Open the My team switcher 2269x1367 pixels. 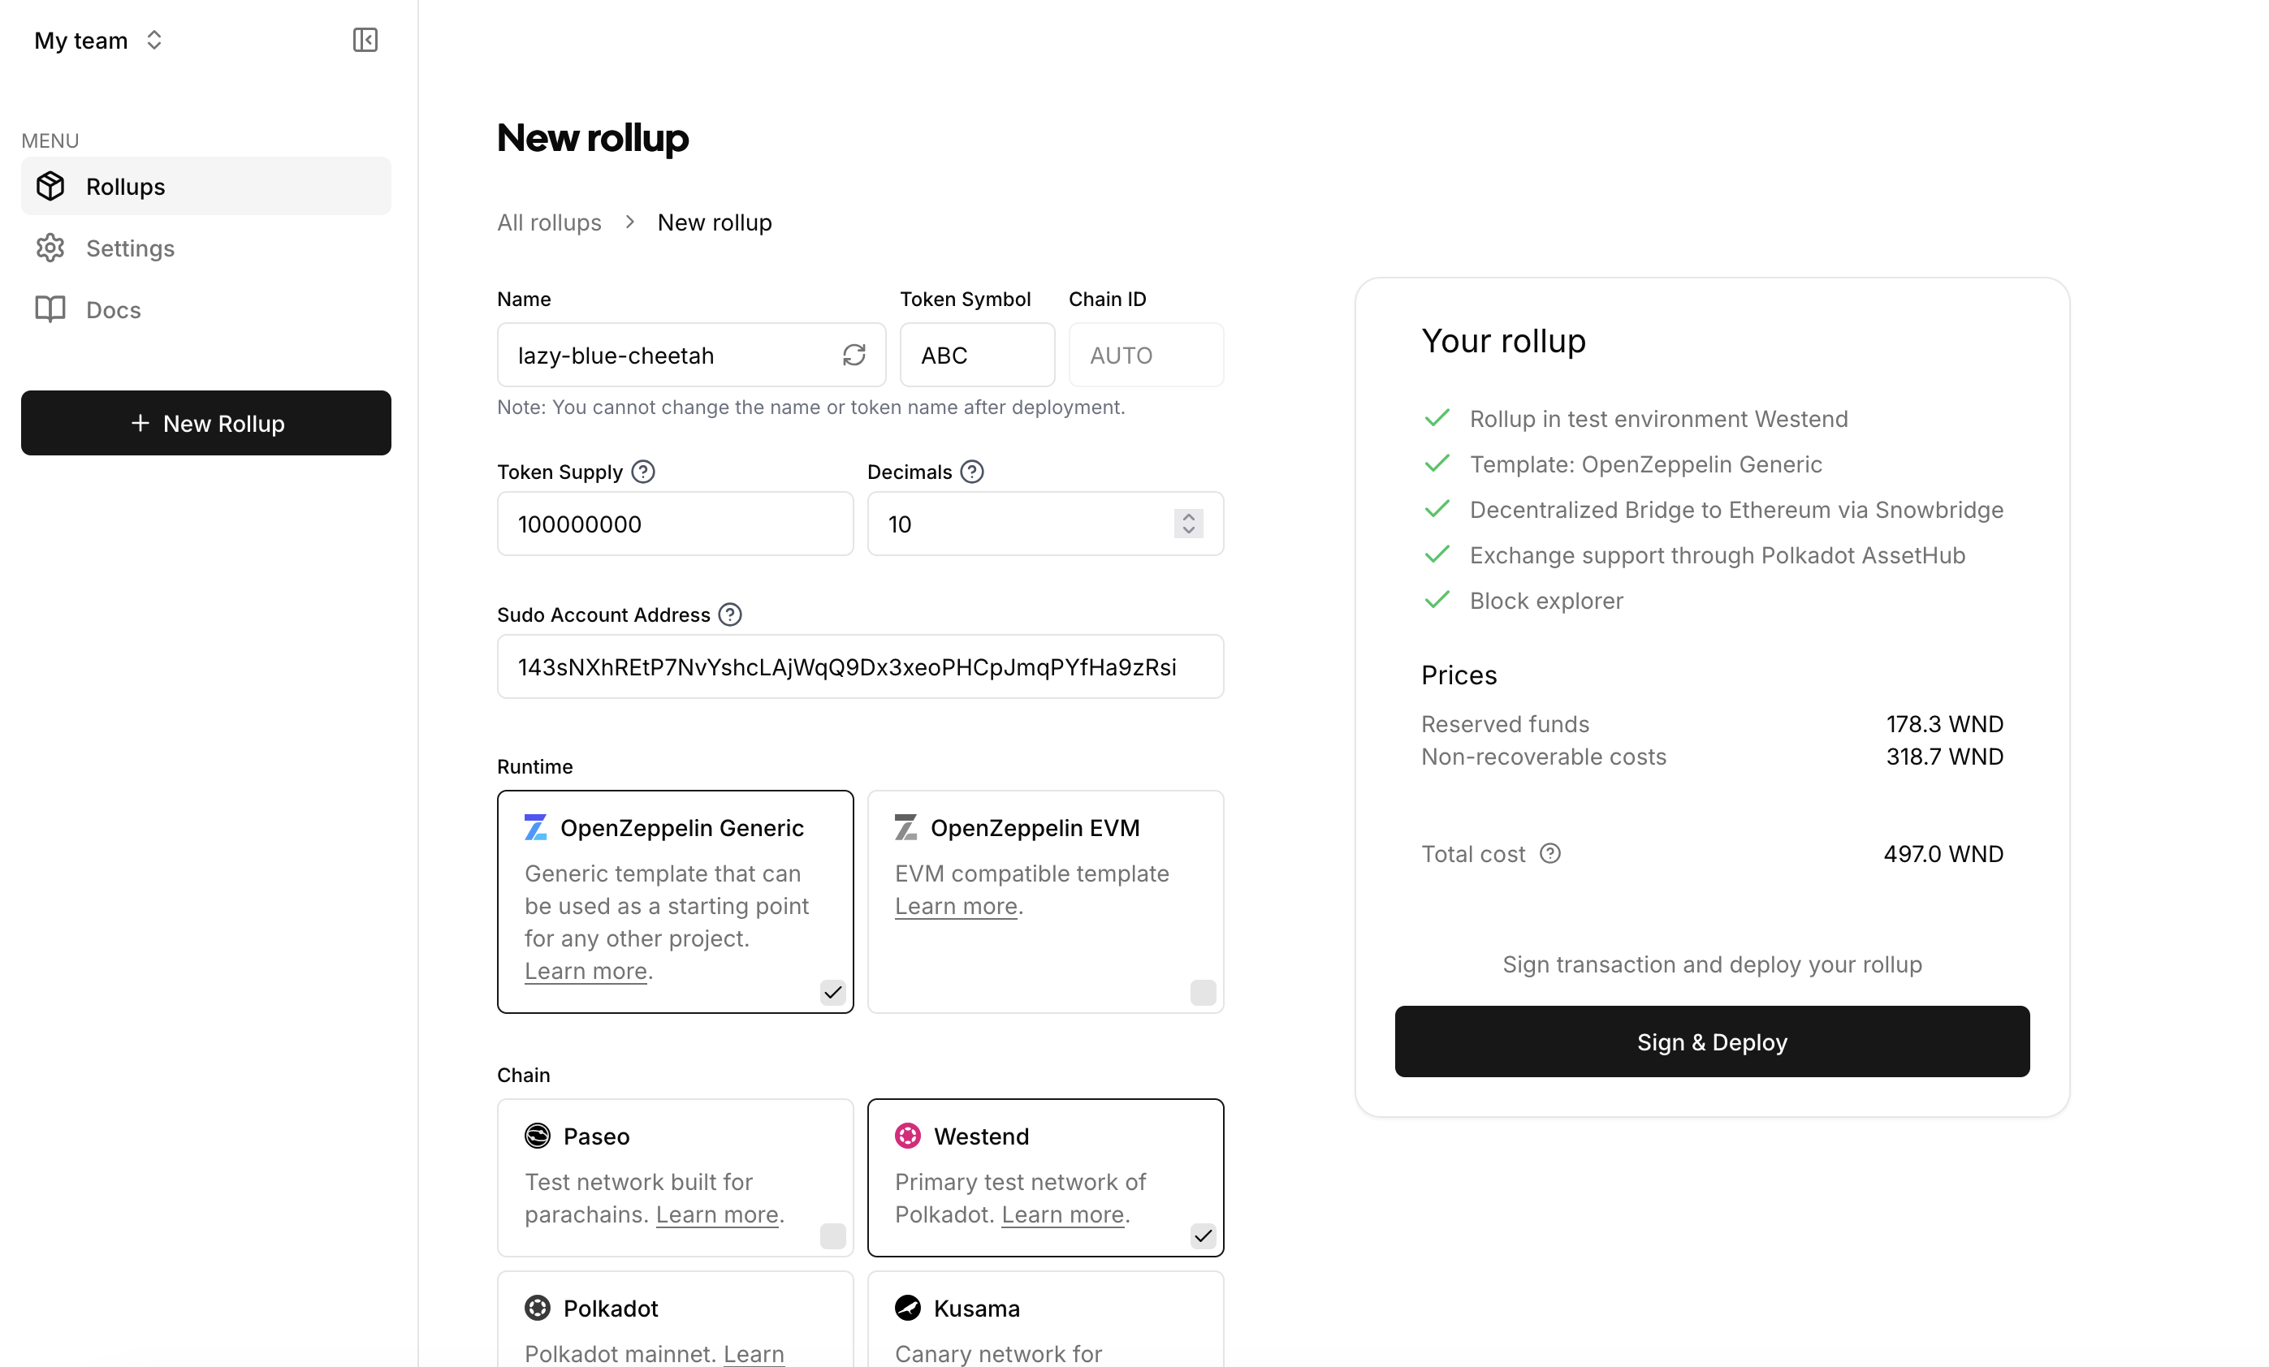[98, 41]
